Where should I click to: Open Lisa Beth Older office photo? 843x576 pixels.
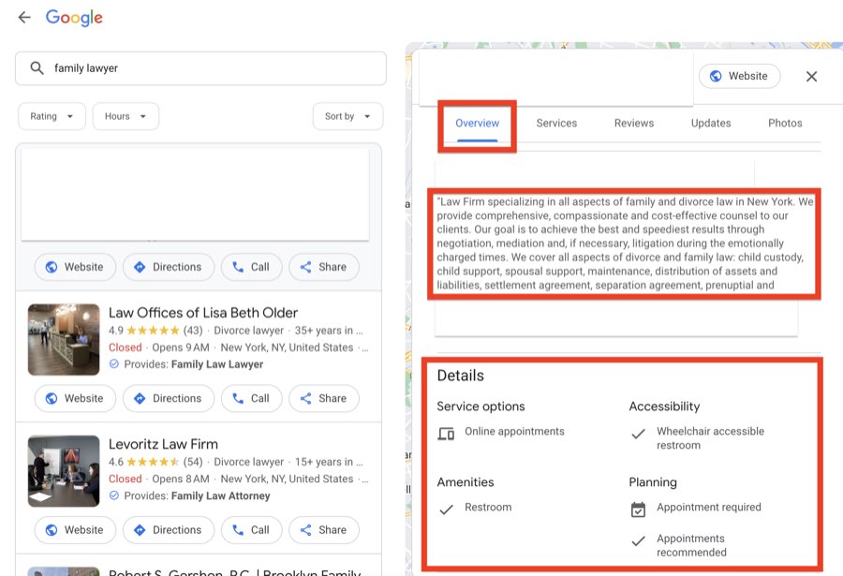pyautogui.click(x=64, y=339)
